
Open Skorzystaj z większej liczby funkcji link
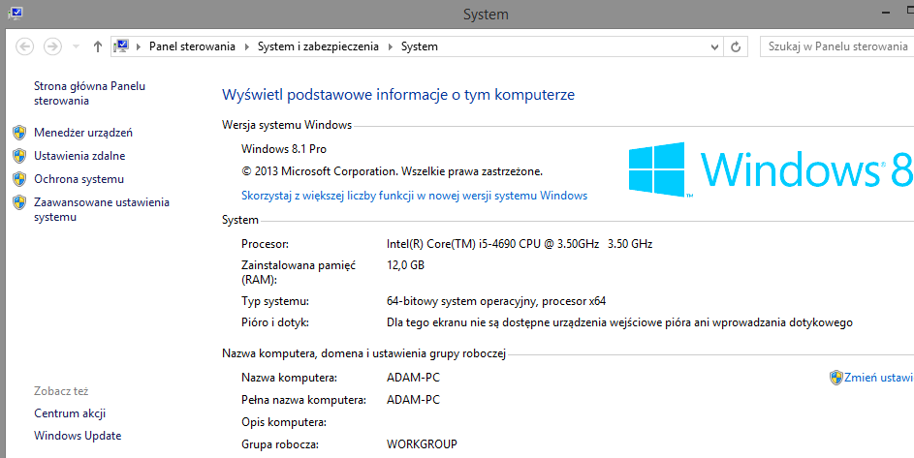(415, 196)
